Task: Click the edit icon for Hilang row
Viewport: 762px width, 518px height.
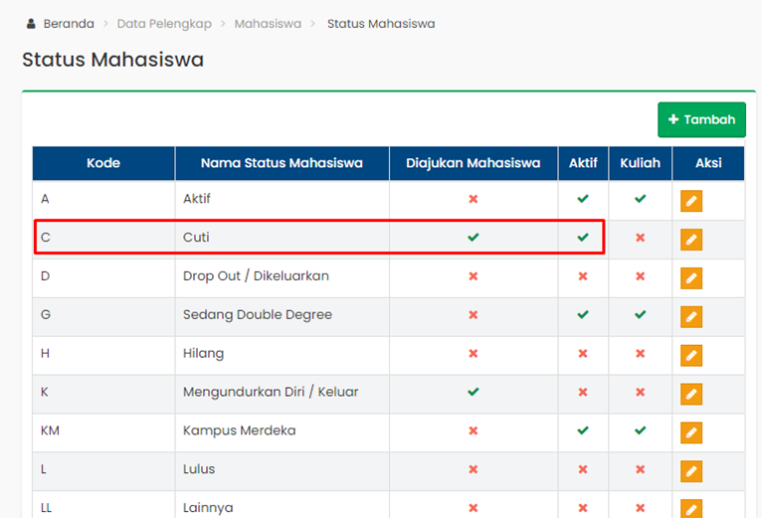Action: [x=691, y=355]
